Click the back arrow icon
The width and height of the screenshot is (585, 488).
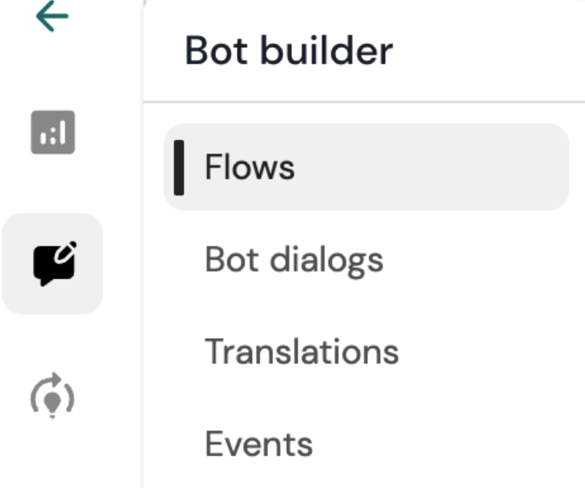(52, 15)
